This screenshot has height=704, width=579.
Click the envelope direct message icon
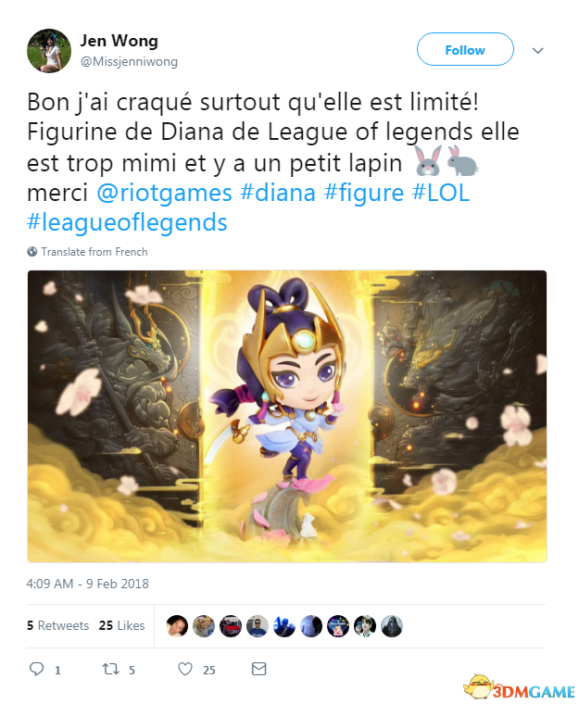(x=258, y=669)
